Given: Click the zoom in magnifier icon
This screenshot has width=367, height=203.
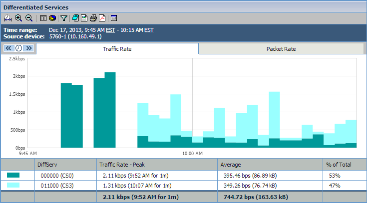Looking at the screenshot, I should click(18, 18).
